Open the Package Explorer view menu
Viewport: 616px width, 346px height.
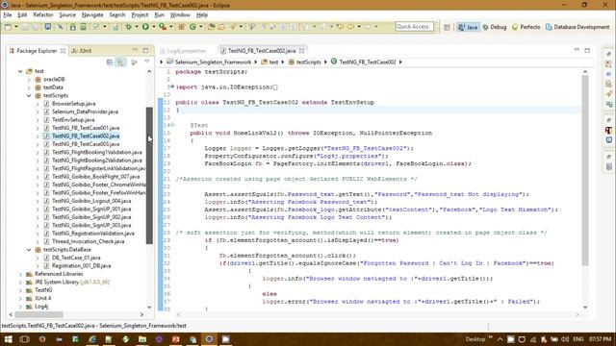tap(147, 62)
